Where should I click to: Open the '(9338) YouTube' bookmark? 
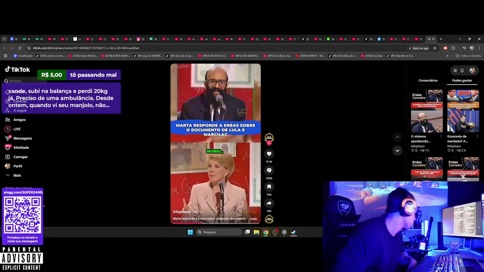372,56
